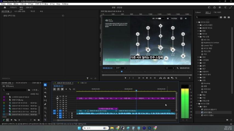Collapse the 조정 effects folder
This screenshot has height=131, width=234.
198,80
